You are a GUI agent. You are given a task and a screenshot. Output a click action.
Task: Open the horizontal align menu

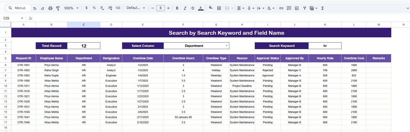[x=240, y=8]
